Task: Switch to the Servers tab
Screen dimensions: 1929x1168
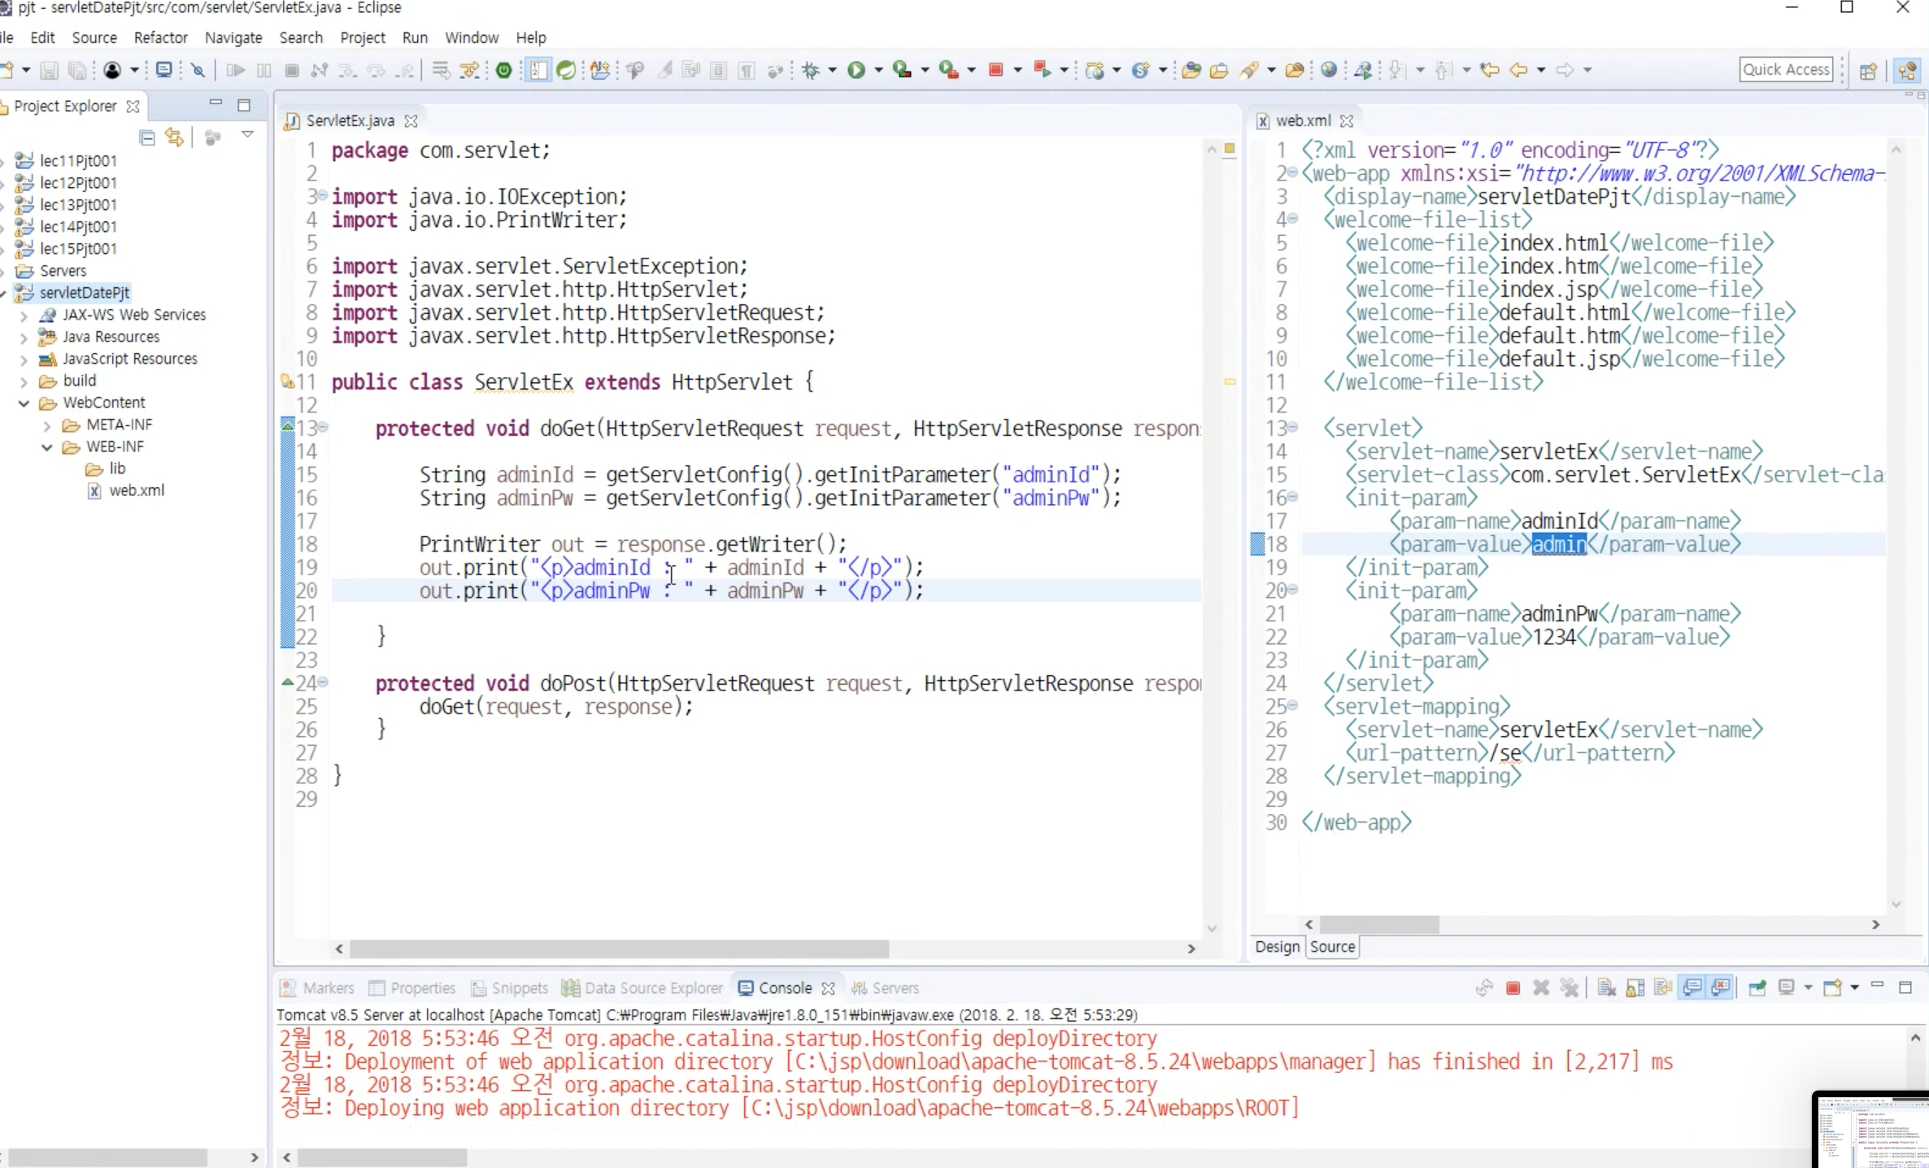Action: (895, 988)
